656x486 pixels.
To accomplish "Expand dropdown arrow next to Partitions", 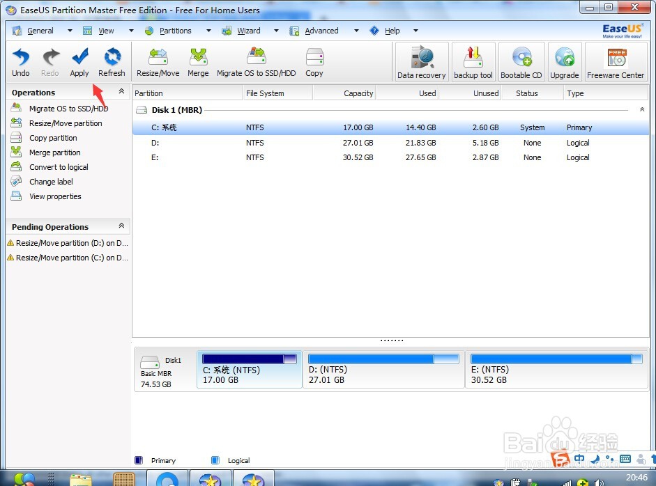I will click(208, 31).
